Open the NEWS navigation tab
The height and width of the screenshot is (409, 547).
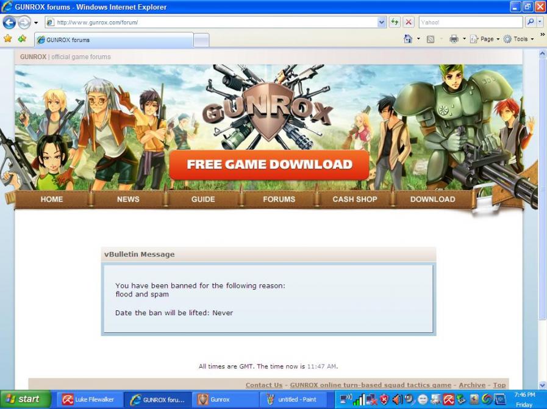click(x=128, y=199)
